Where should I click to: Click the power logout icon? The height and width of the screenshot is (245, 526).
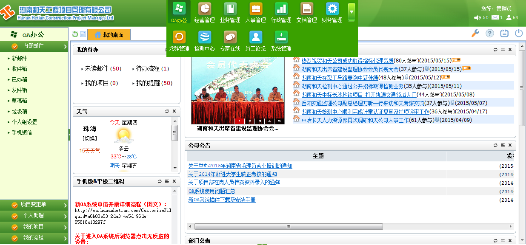(518, 34)
